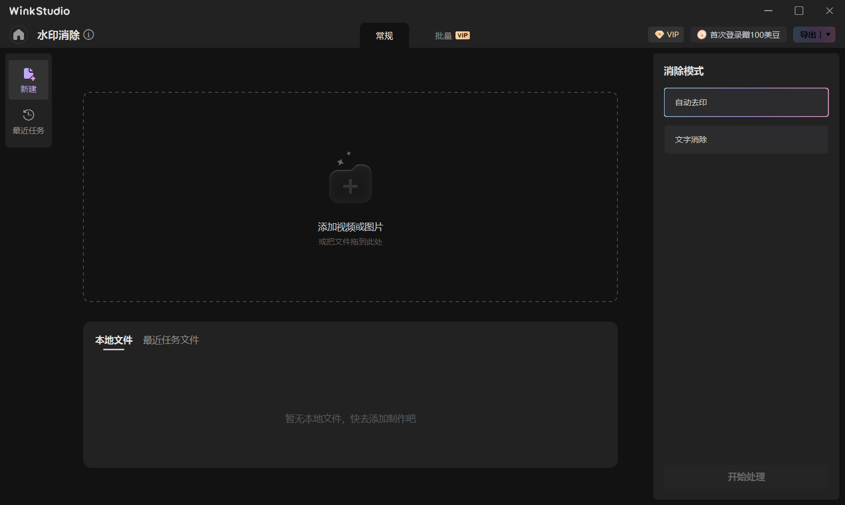Click 首次登录赠100美豆 login bonus button
The image size is (845, 505).
click(739, 35)
